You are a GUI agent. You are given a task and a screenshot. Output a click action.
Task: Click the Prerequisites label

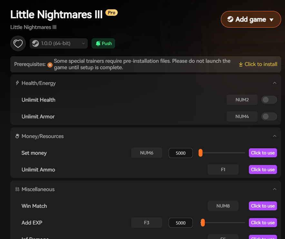point(30,64)
